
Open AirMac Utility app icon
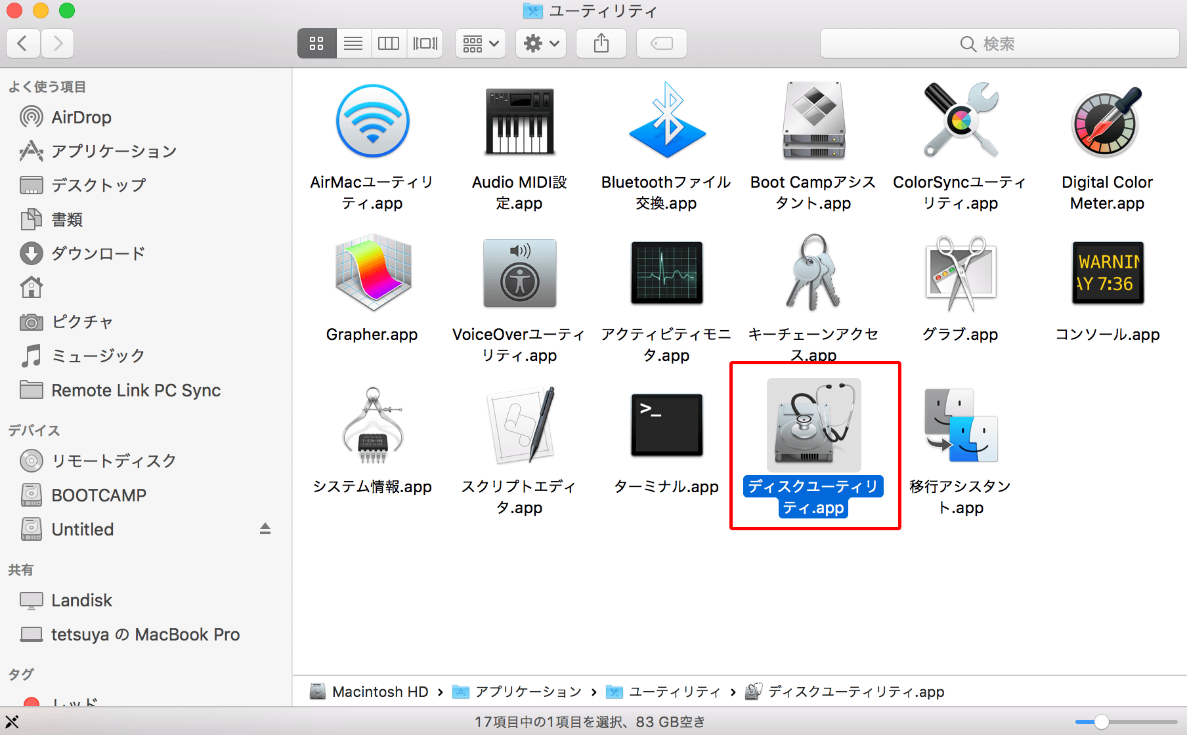[372, 121]
